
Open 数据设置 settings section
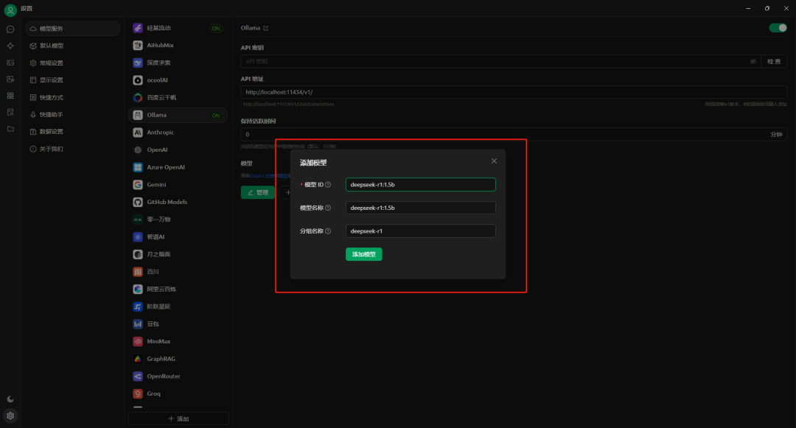point(72,132)
